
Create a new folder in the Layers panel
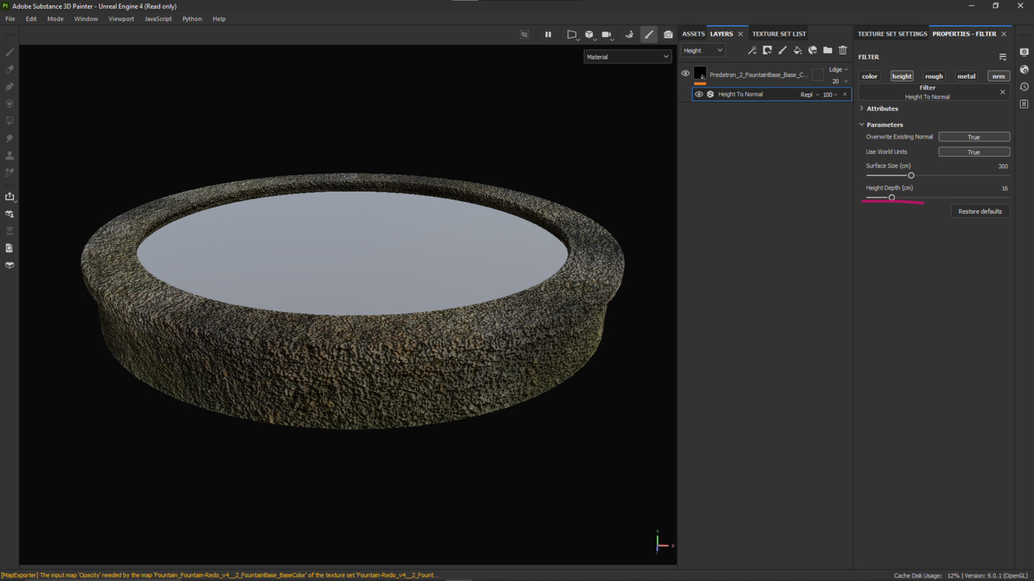[x=827, y=50]
